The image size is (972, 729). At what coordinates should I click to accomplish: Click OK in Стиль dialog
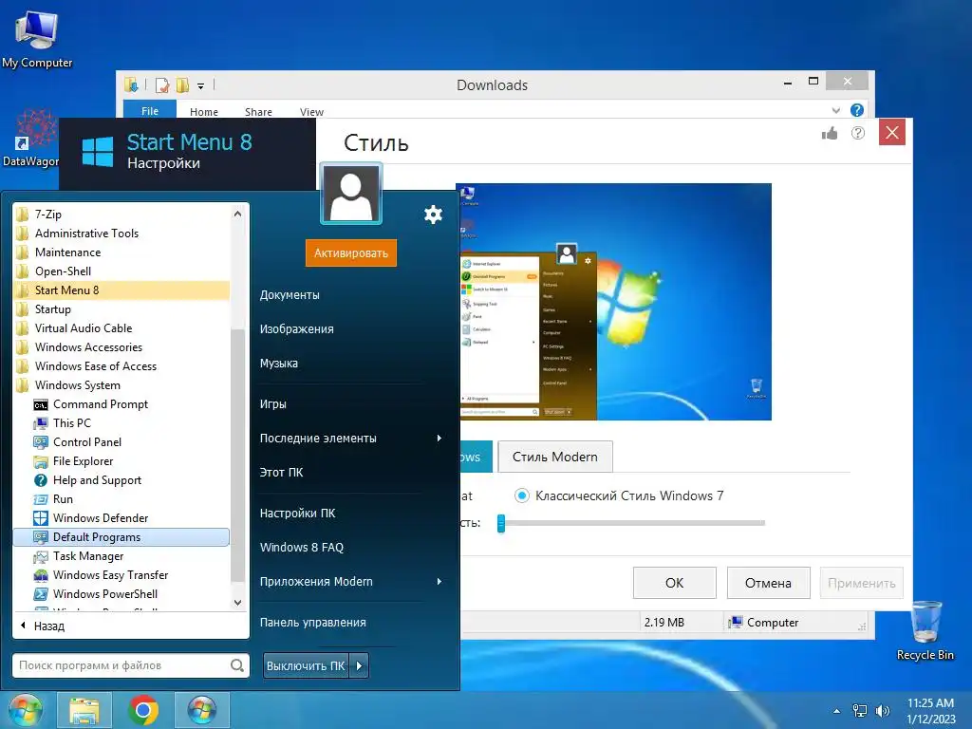675,583
